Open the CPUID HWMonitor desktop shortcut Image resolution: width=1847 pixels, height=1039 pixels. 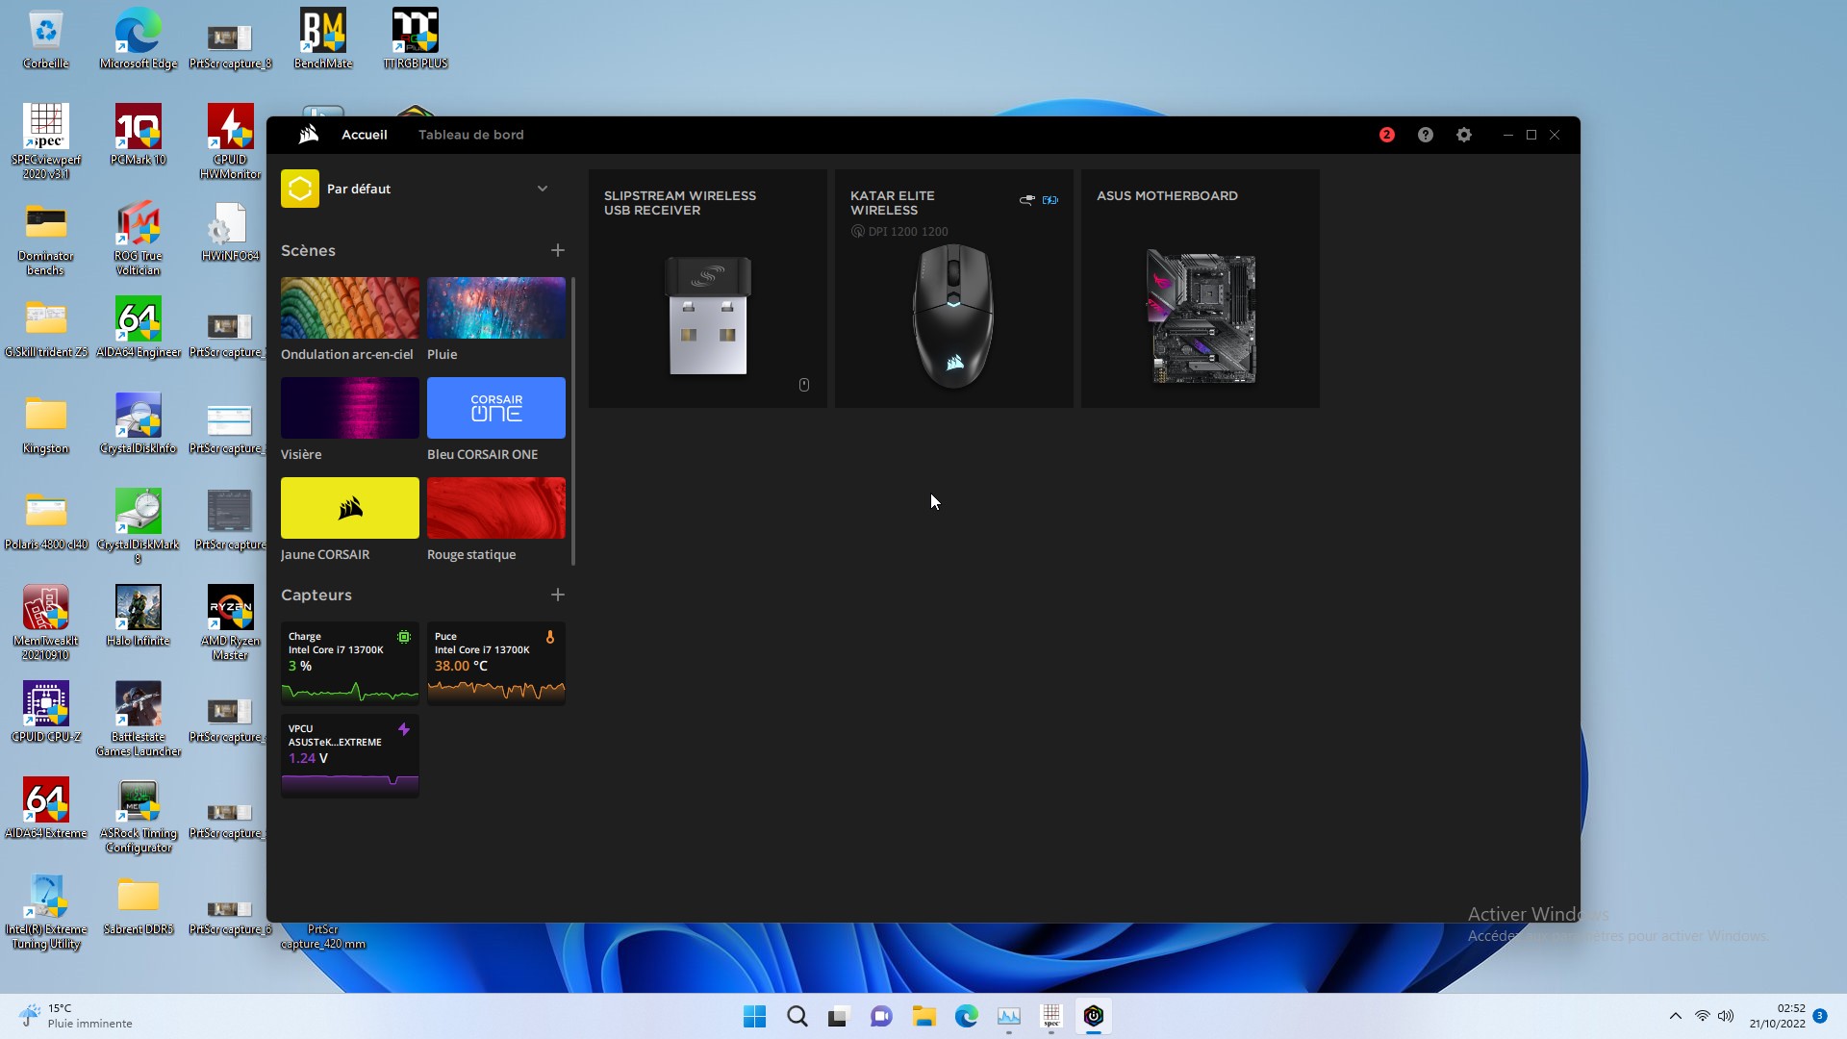(x=231, y=141)
